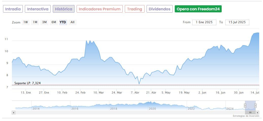Viewport: 263px width, 121px height.
Task: Open Indicadores Premium tab
Action: point(100,9)
